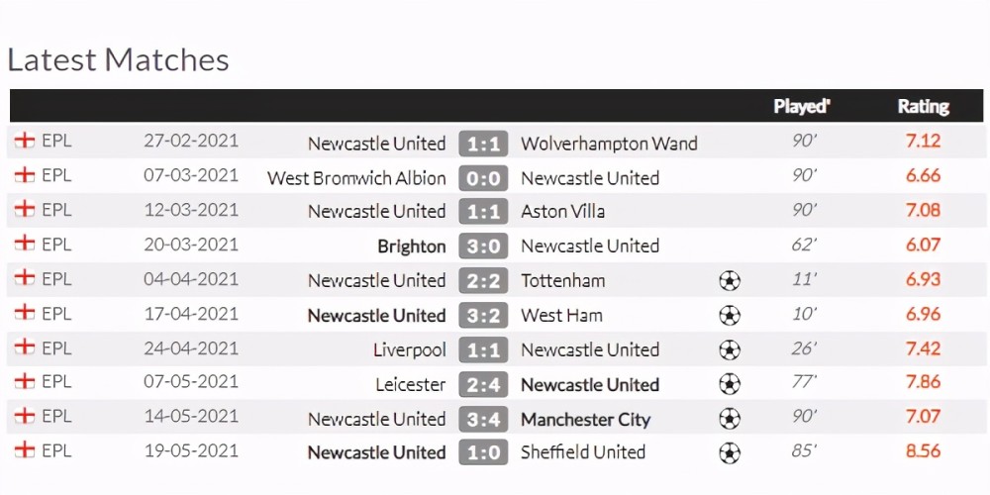This screenshot has height=495, width=990.
Task: Open the 3:4 Manchester City score badge
Action: [483, 419]
